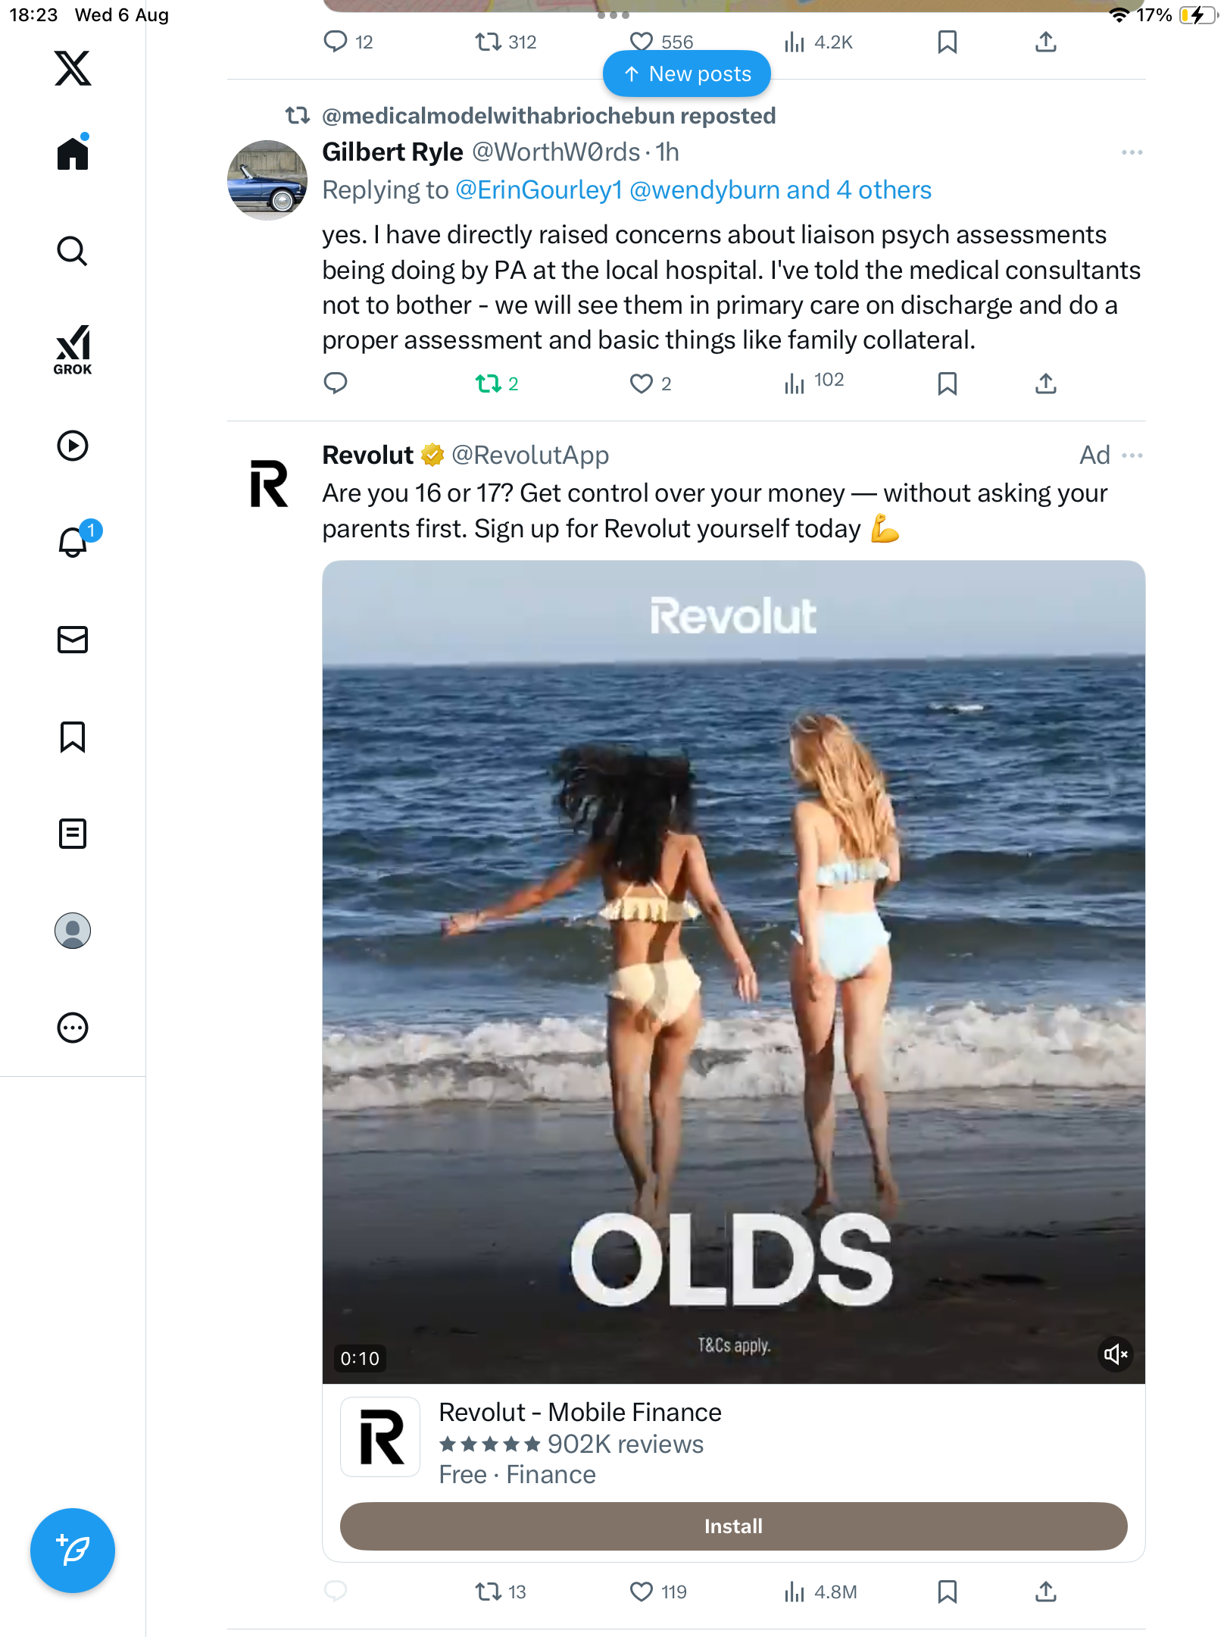Click the New posts pill

point(687,74)
